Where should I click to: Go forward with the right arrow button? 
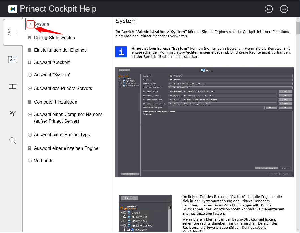pos(284,9)
